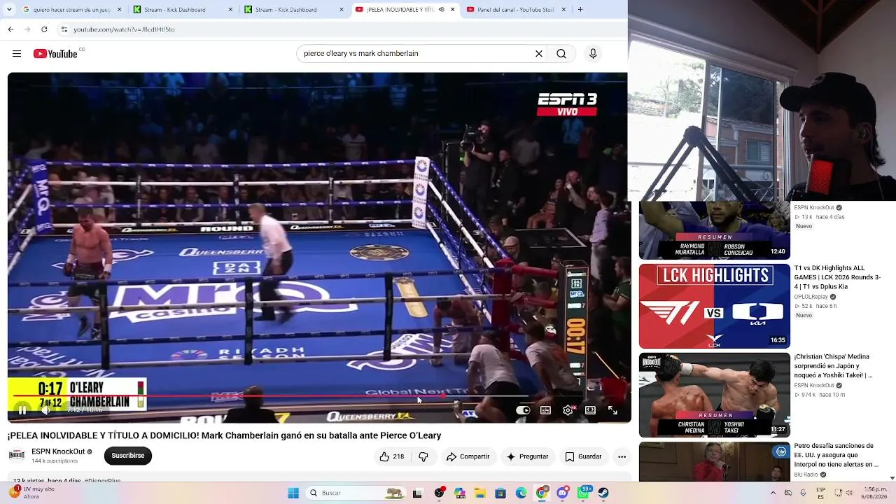
Task: Open Discord from taskbar
Action: pyautogui.click(x=562, y=493)
